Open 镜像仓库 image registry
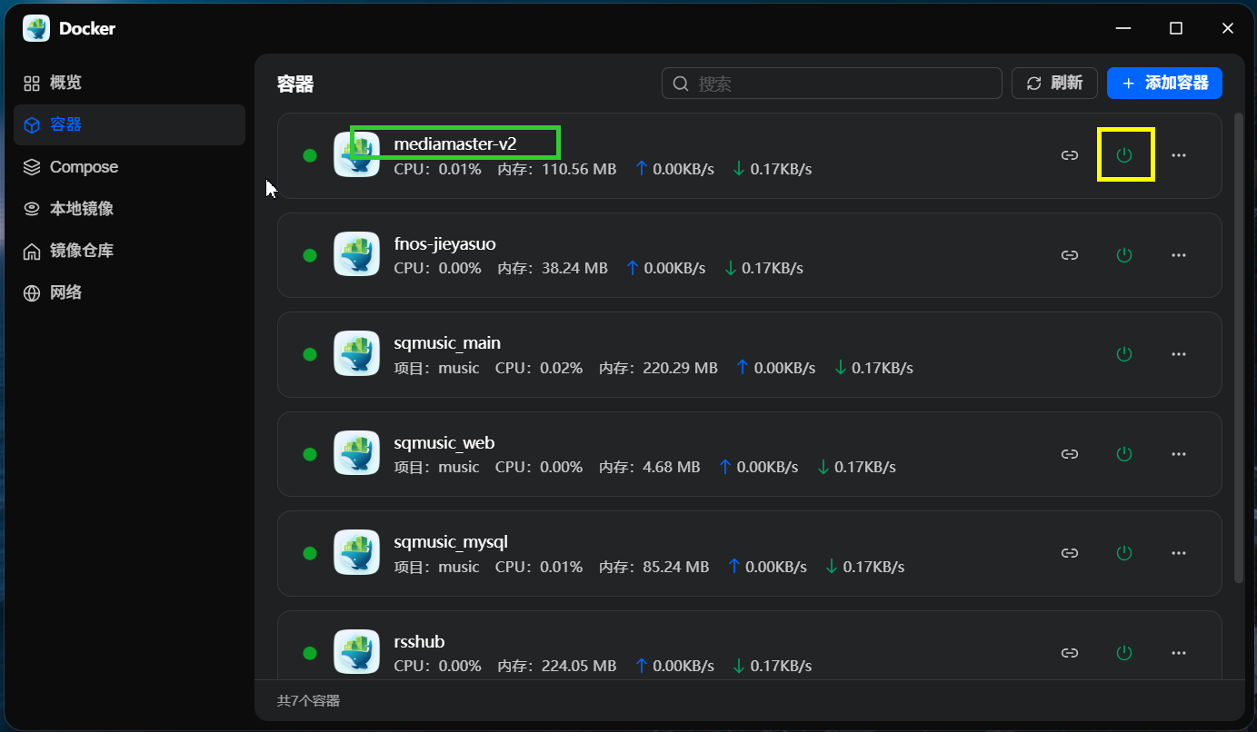 (x=129, y=251)
